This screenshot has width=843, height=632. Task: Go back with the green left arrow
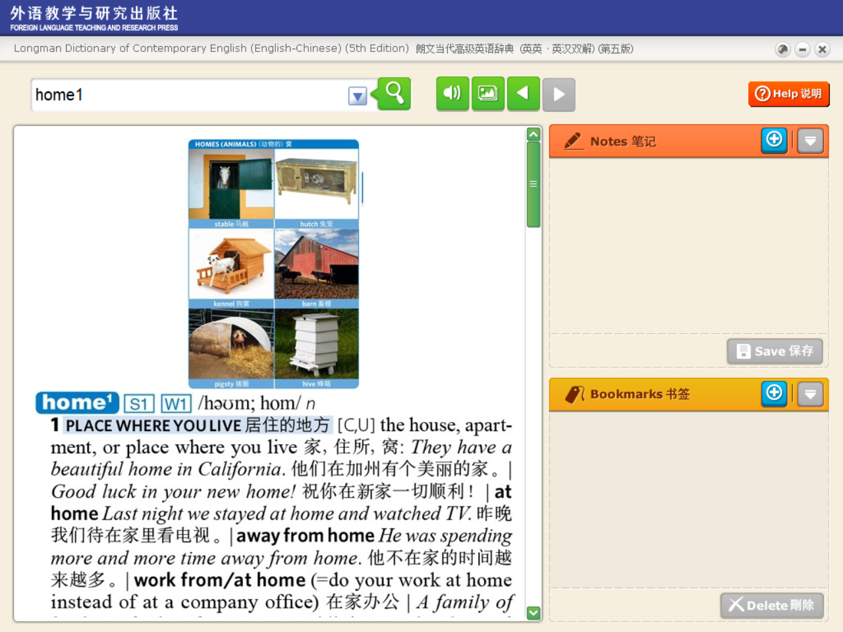tap(524, 93)
